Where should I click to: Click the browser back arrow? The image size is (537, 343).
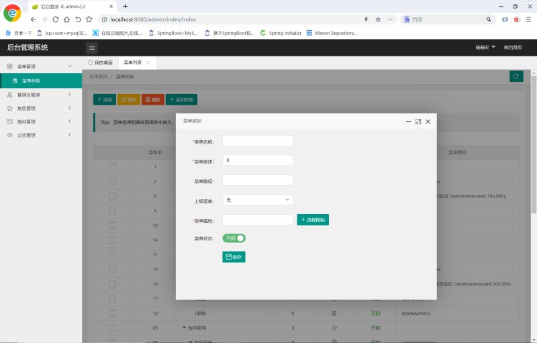pos(33,19)
